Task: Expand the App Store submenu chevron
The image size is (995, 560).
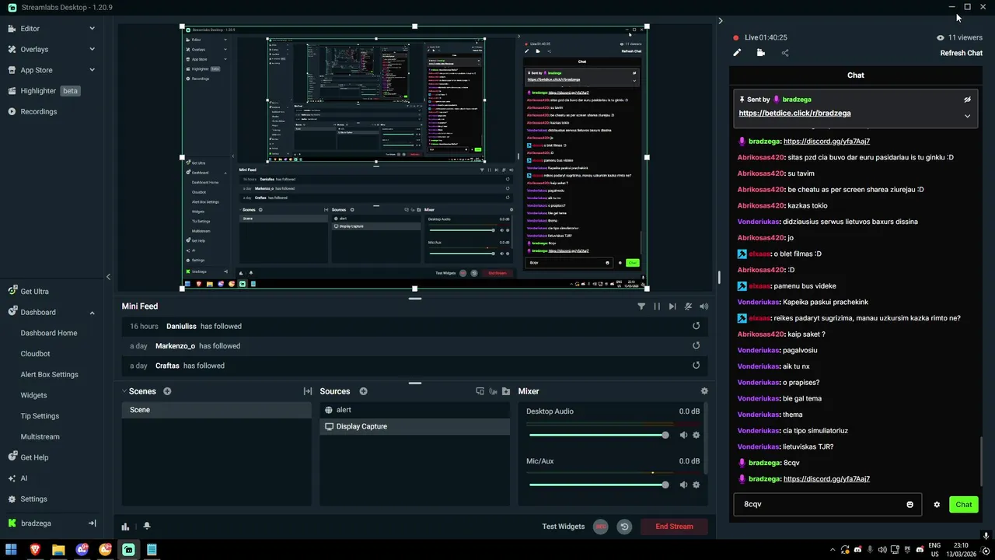Action: 92,70
